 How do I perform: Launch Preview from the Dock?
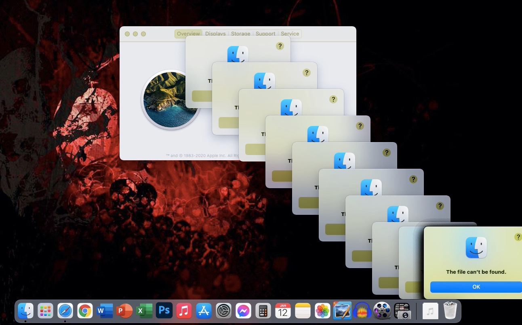342,311
